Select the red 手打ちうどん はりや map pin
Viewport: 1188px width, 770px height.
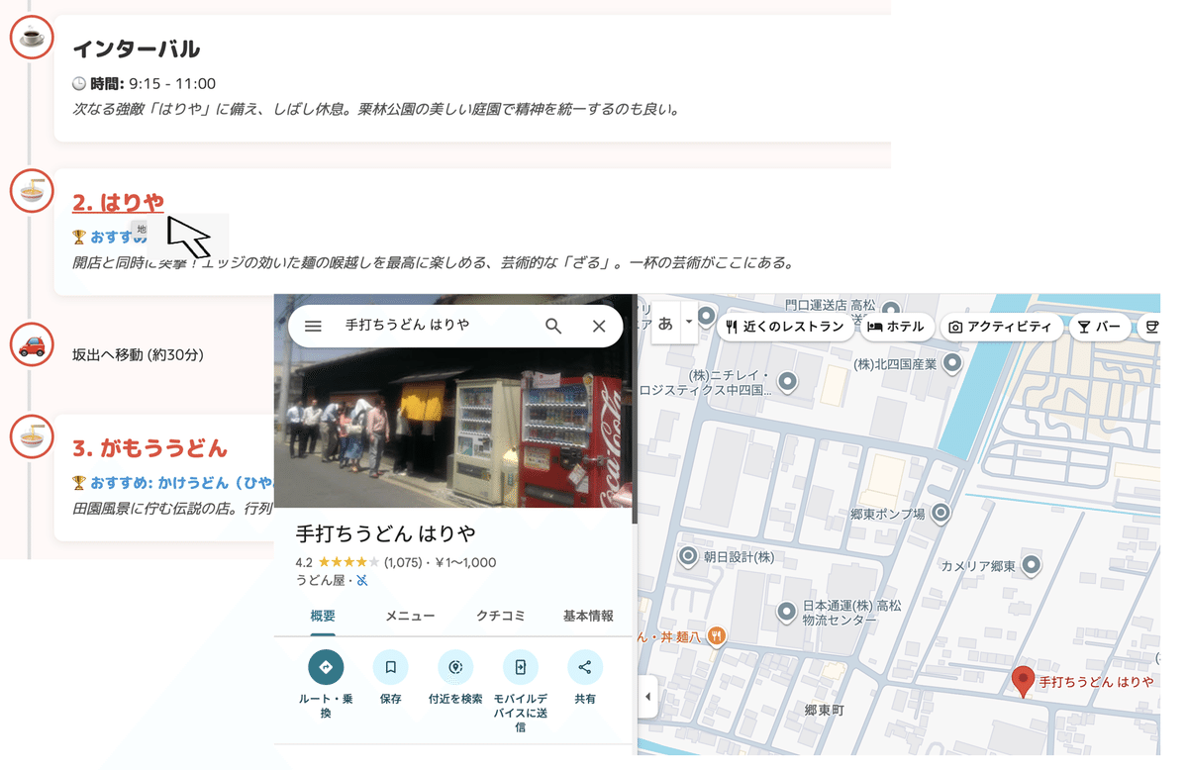tap(1023, 681)
